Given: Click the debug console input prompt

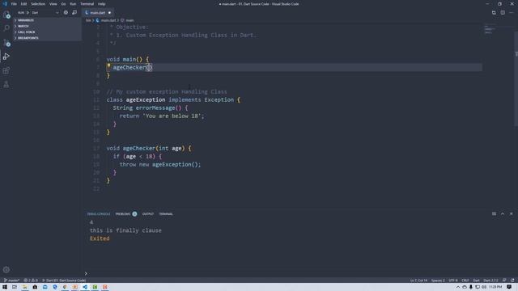Looking at the screenshot, I should pyautogui.click(x=299, y=273).
